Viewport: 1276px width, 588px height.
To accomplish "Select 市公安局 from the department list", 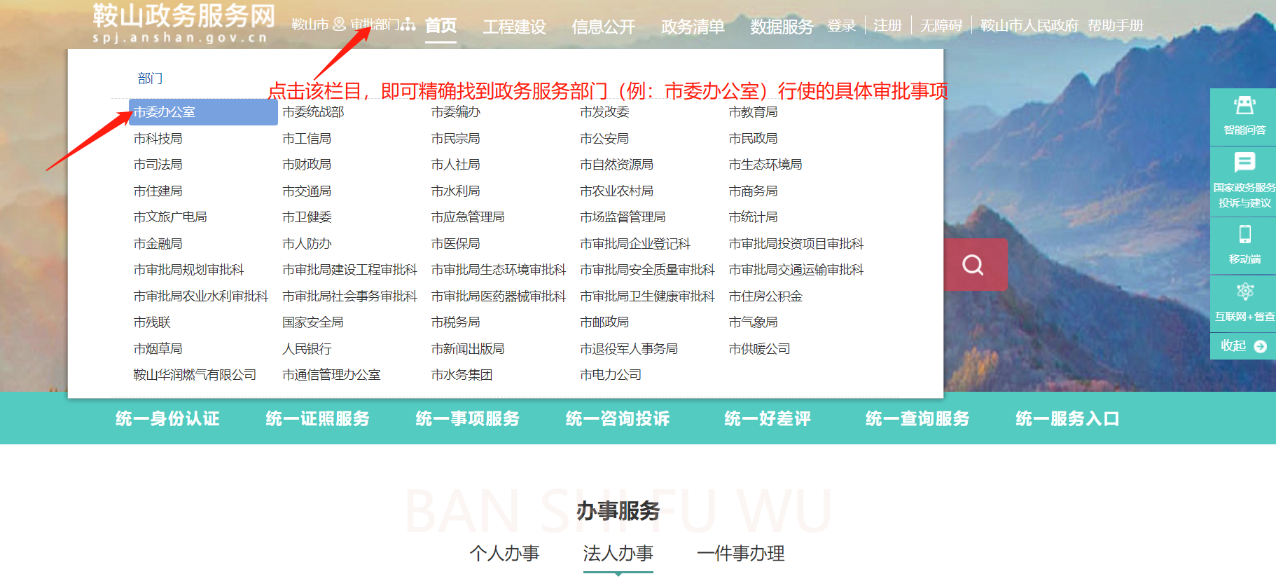I will click(604, 139).
